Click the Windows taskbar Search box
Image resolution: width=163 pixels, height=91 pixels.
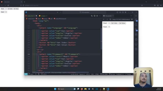click(66, 89)
